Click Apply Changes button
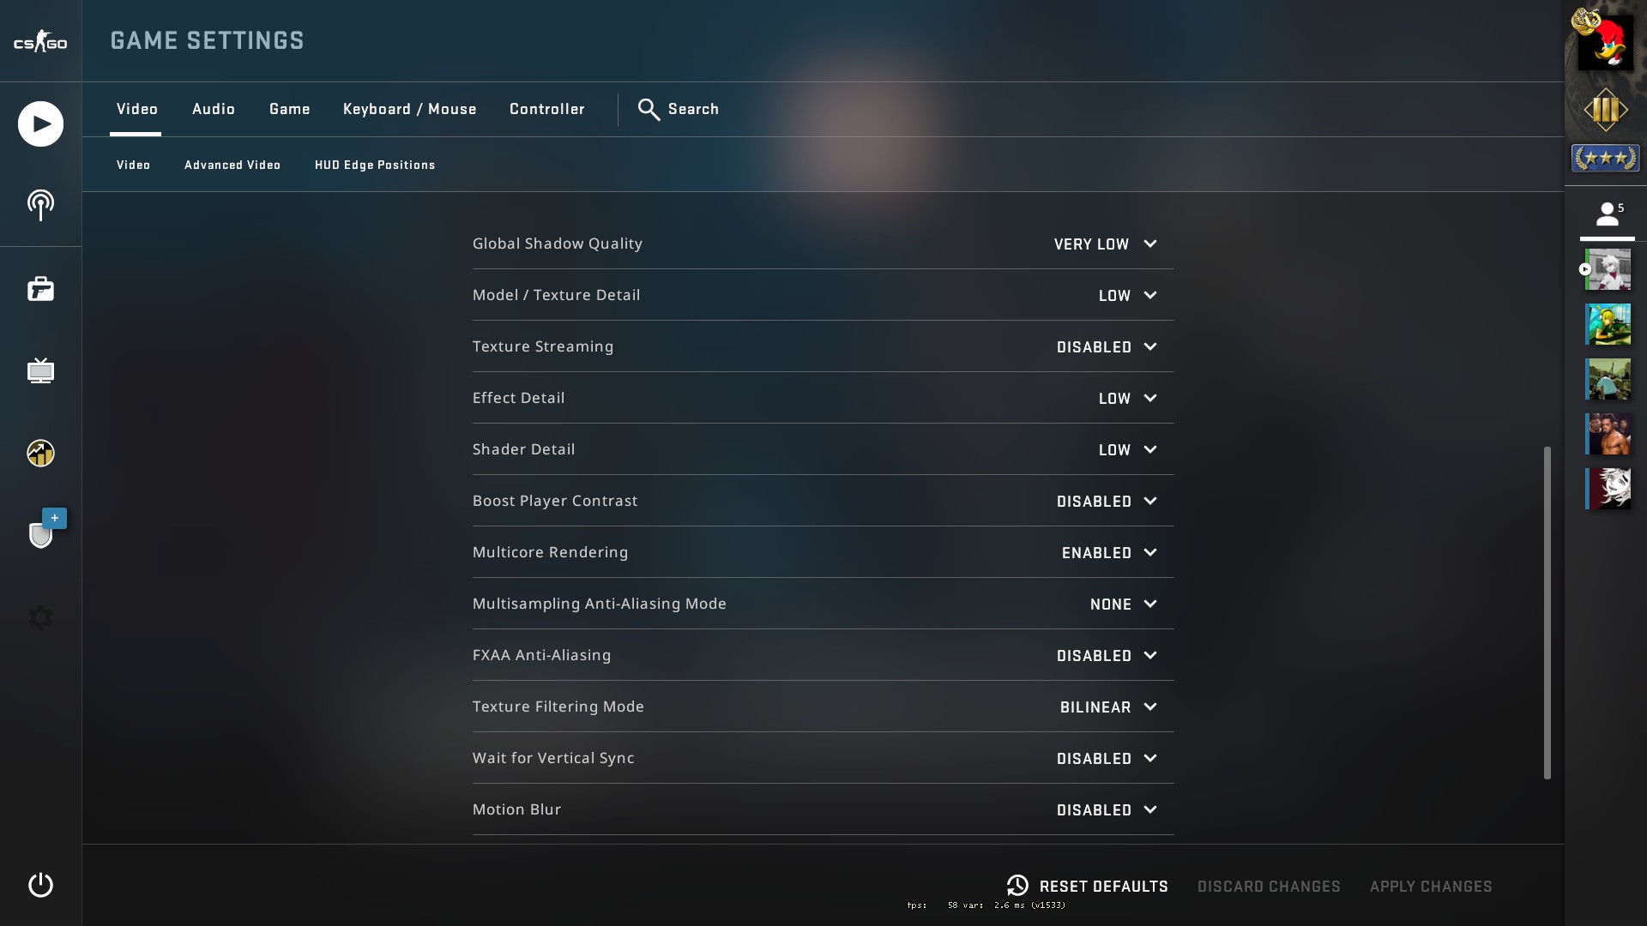This screenshot has width=1647, height=926. [1431, 887]
